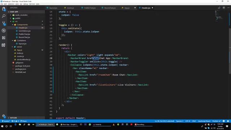Open the Debug view (crossed-out bug icon)

(x=4, y=30)
